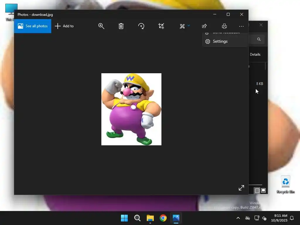The image size is (300, 225).
Task: Open File Explorer from the taskbar
Action: [150, 218]
